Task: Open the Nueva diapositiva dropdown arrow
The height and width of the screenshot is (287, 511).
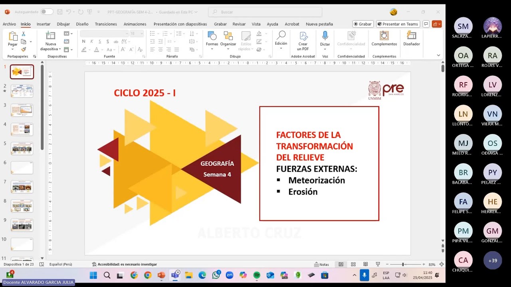Action: pos(60,49)
